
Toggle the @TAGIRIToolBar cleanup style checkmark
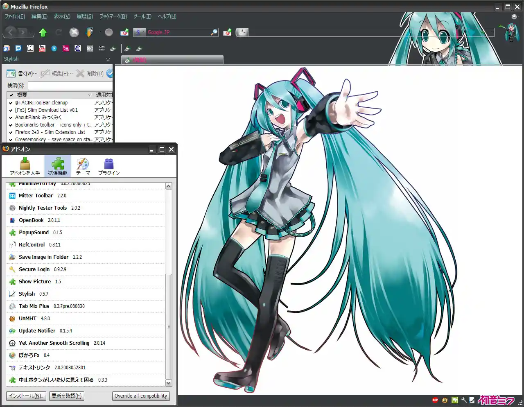click(x=11, y=103)
